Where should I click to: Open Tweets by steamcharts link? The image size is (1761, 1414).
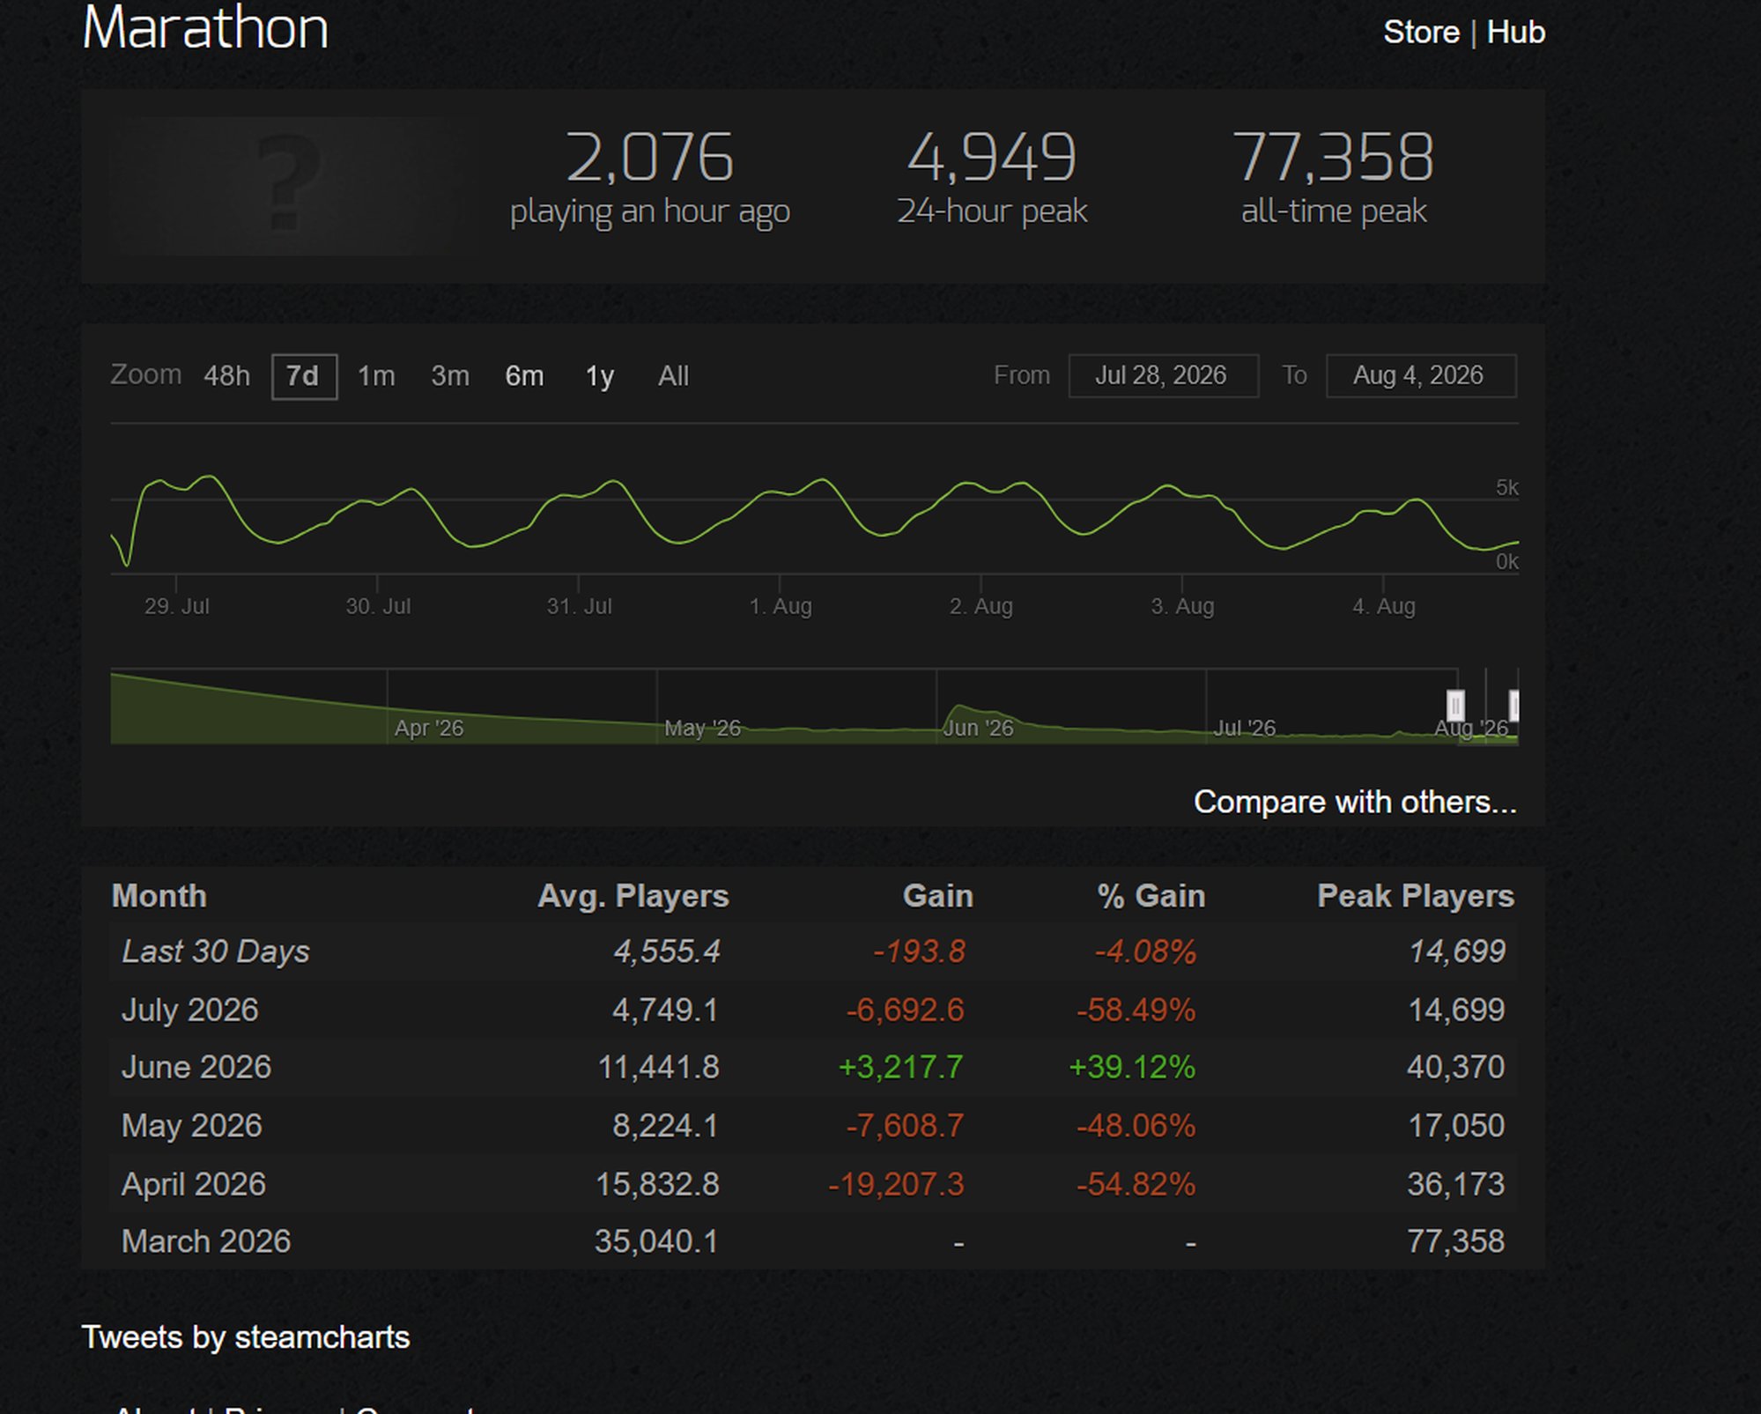(x=246, y=1337)
